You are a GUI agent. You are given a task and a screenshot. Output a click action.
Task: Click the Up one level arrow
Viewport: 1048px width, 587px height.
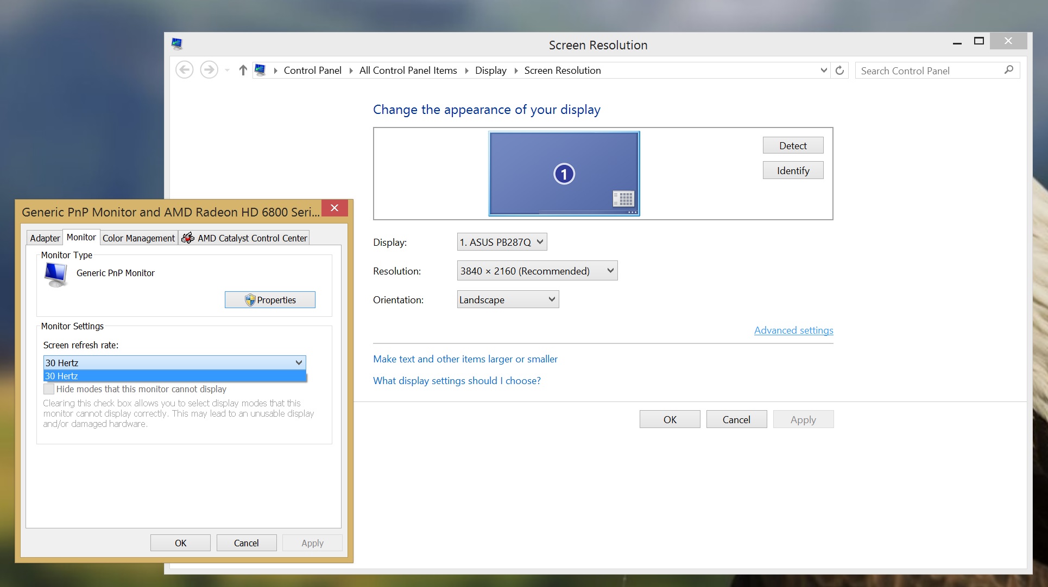click(x=243, y=70)
